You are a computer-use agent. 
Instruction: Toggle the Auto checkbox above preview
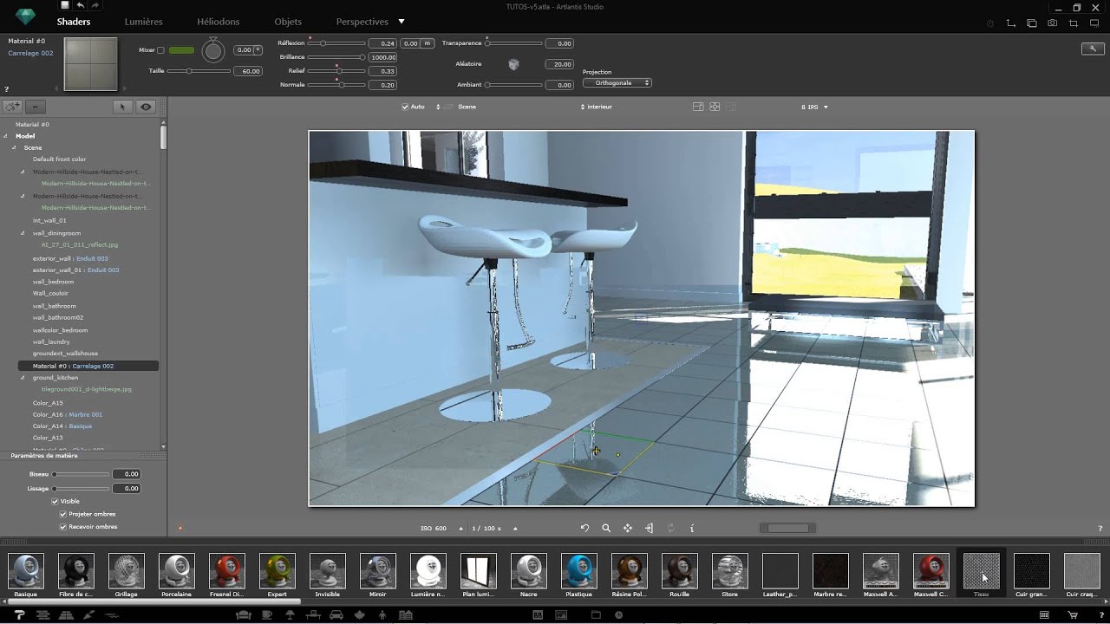tap(405, 107)
